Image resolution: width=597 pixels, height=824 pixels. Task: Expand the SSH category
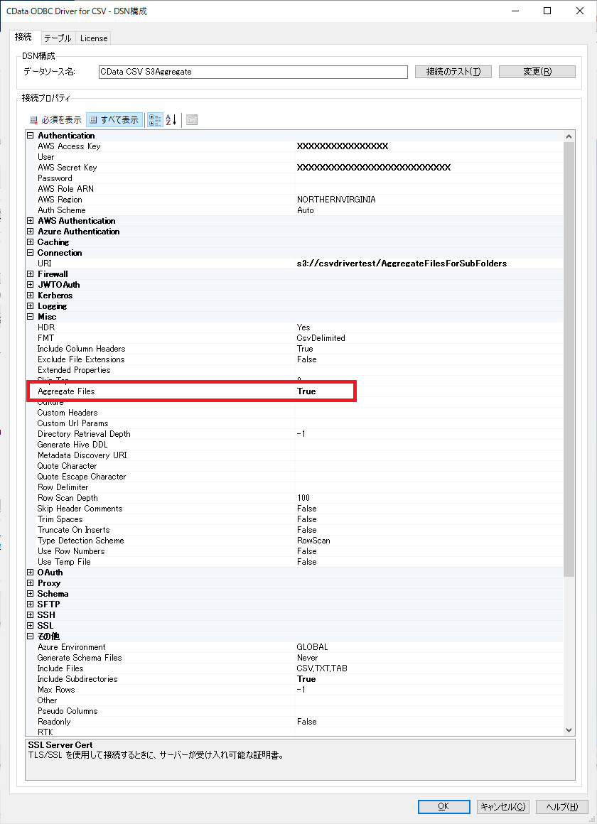[x=31, y=615]
